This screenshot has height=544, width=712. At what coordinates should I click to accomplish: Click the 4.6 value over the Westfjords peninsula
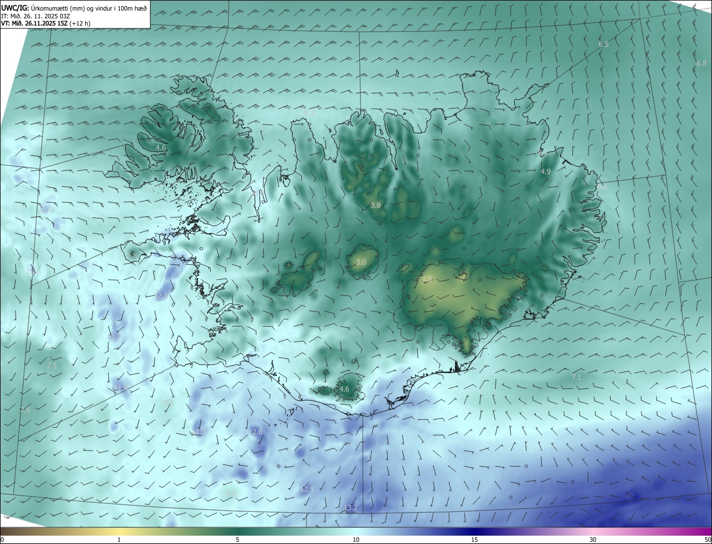[161, 148]
